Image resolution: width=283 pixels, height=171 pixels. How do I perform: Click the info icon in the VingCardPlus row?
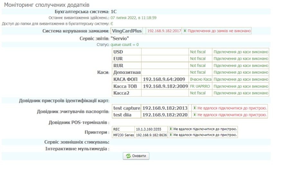coord(185,31)
